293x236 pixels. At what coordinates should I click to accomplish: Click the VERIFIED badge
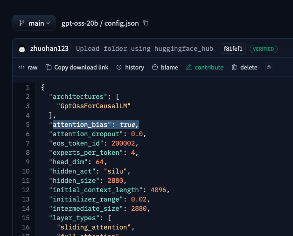tap(264, 49)
